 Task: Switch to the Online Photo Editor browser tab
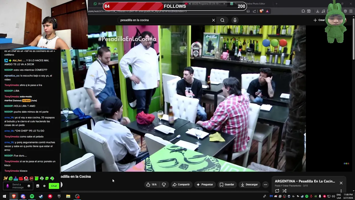tap(248, 4)
